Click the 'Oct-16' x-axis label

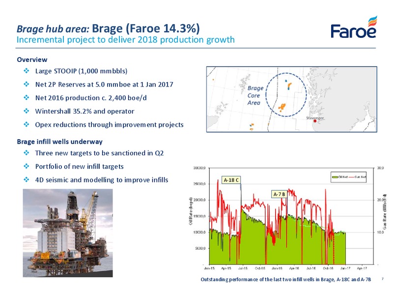328,268
